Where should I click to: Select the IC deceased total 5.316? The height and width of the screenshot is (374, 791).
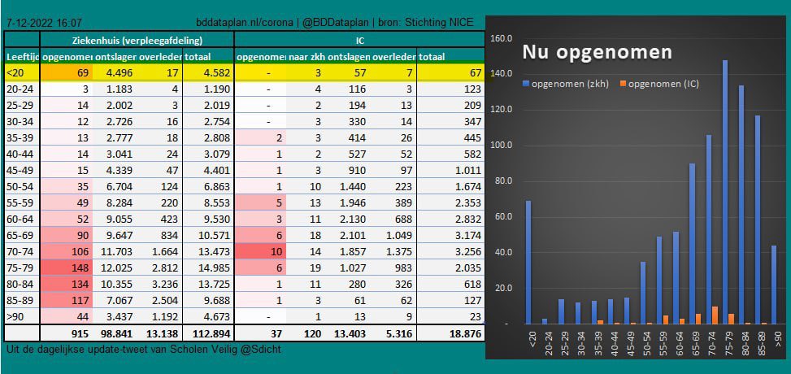[x=399, y=333]
